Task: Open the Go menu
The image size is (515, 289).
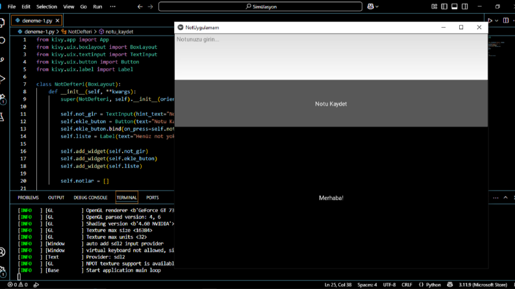Action: [x=83, y=6]
